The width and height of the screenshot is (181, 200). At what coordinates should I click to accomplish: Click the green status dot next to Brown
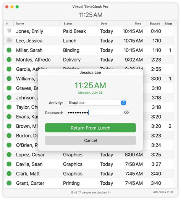[x=9, y=126]
